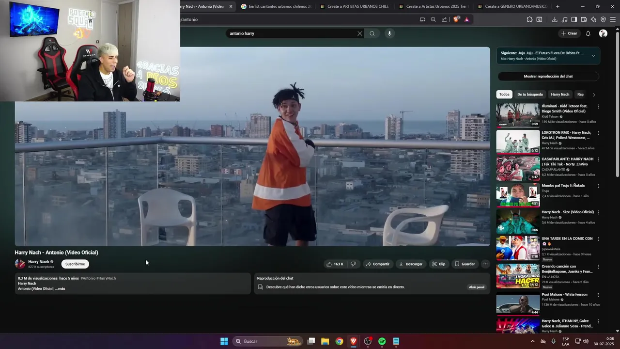Open Harry Nach channel avatar

tap(20, 264)
